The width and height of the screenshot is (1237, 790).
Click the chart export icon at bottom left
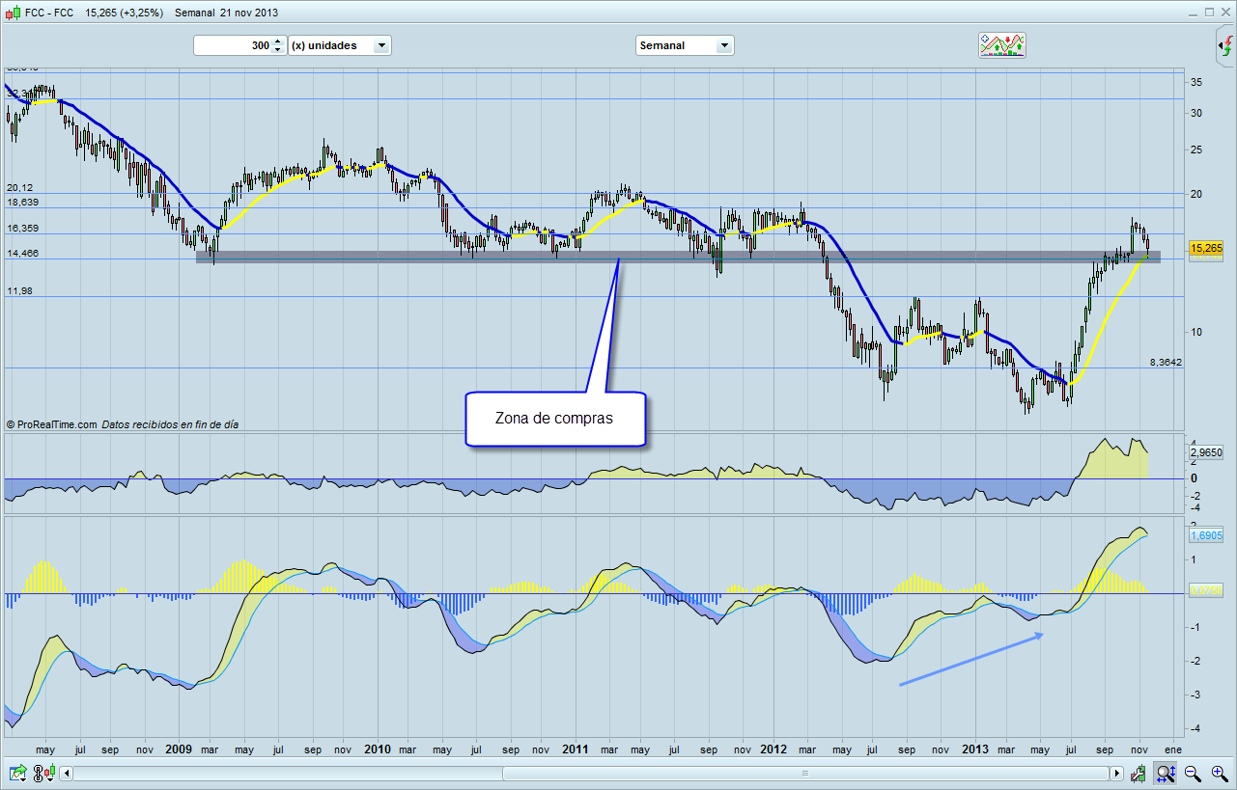18,773
